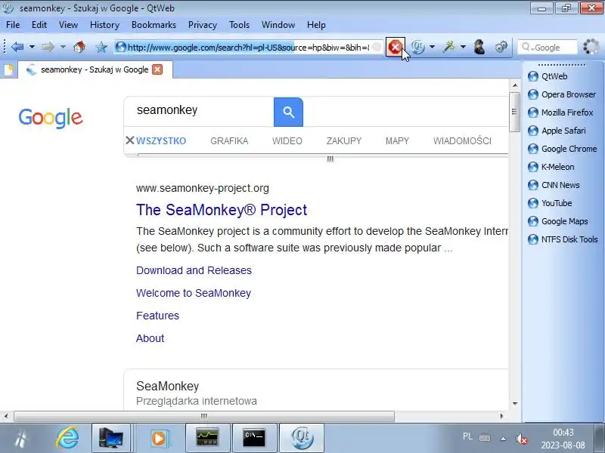Click the Forward arrow icon
605x453 pixels.
48,47
